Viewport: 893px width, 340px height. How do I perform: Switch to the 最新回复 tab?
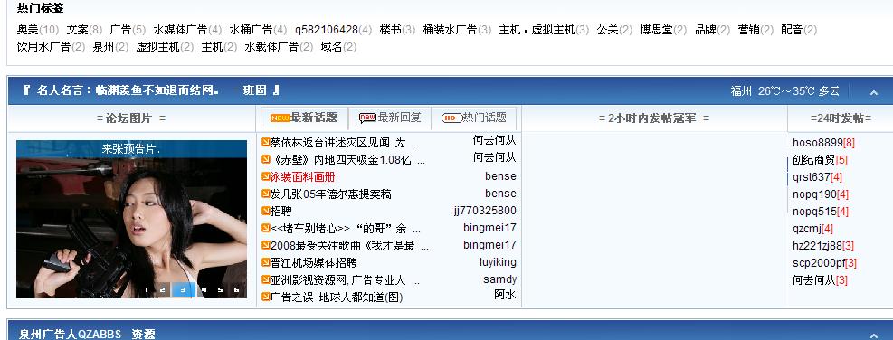[x=390, y=118]
